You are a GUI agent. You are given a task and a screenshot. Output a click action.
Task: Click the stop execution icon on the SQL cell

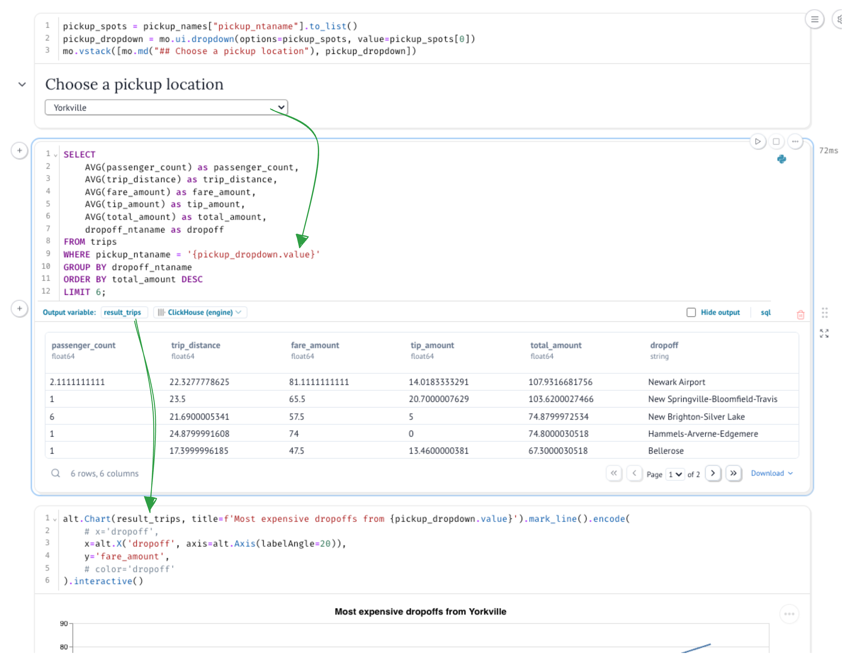pyautogui.click(x=777, y=141)
